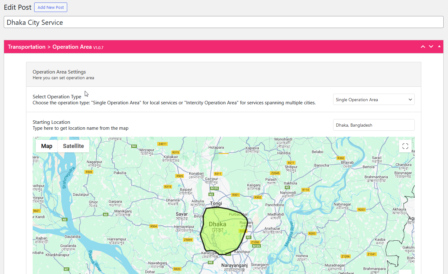The height and width of the screenshot is (274, 448).
Task: Click the R360 road badge near Bhairab
Action: click(x=341, y=158)
